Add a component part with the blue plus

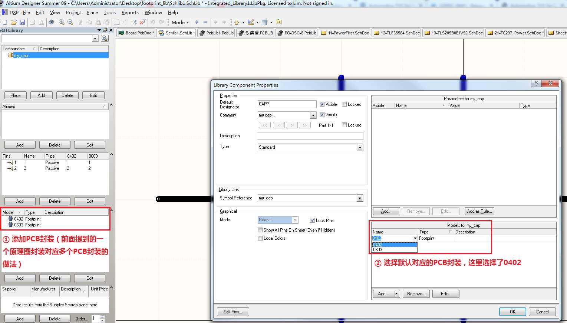(x=197, y=22)
